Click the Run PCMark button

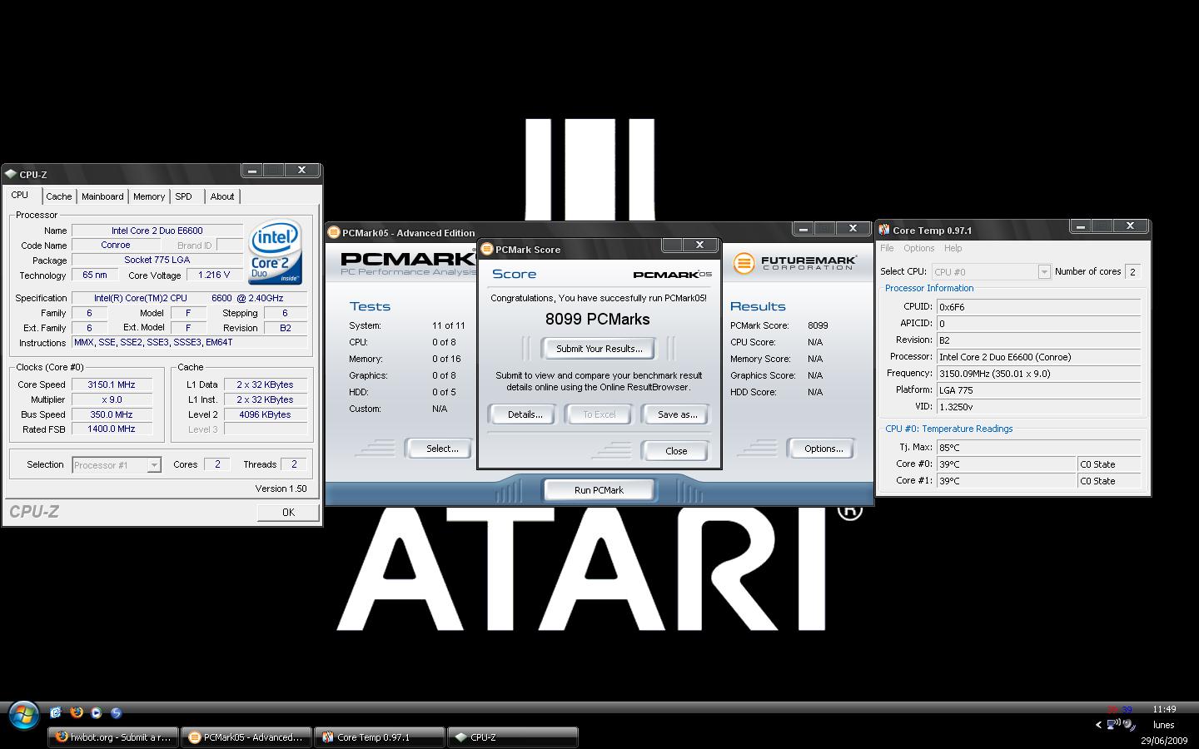(x=599, y=490)
